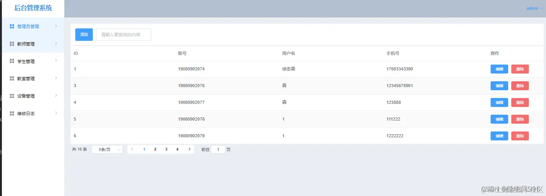The image size is (546, 196).
Task: Click the 后台管理系统 title
Action: coord(33,8)
